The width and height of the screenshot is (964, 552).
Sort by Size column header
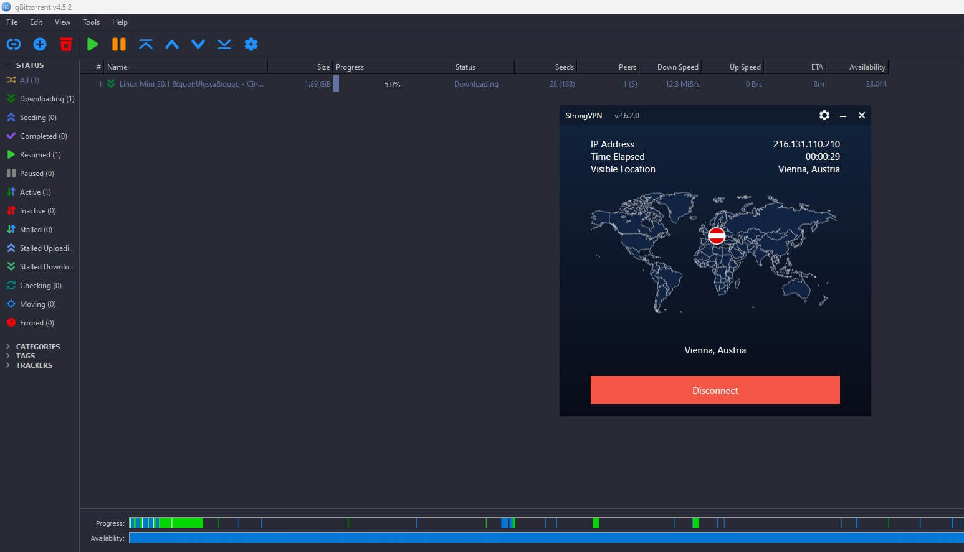pyautogui.click(x=300, y=67)
